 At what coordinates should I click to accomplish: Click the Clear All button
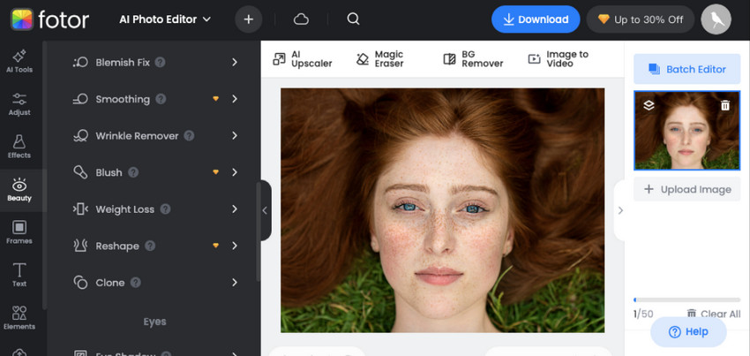coord(714,314)
